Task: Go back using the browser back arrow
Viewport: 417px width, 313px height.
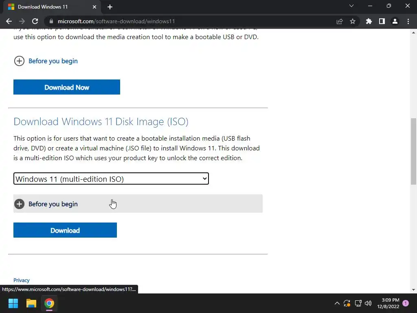Action: coord(9,21)
